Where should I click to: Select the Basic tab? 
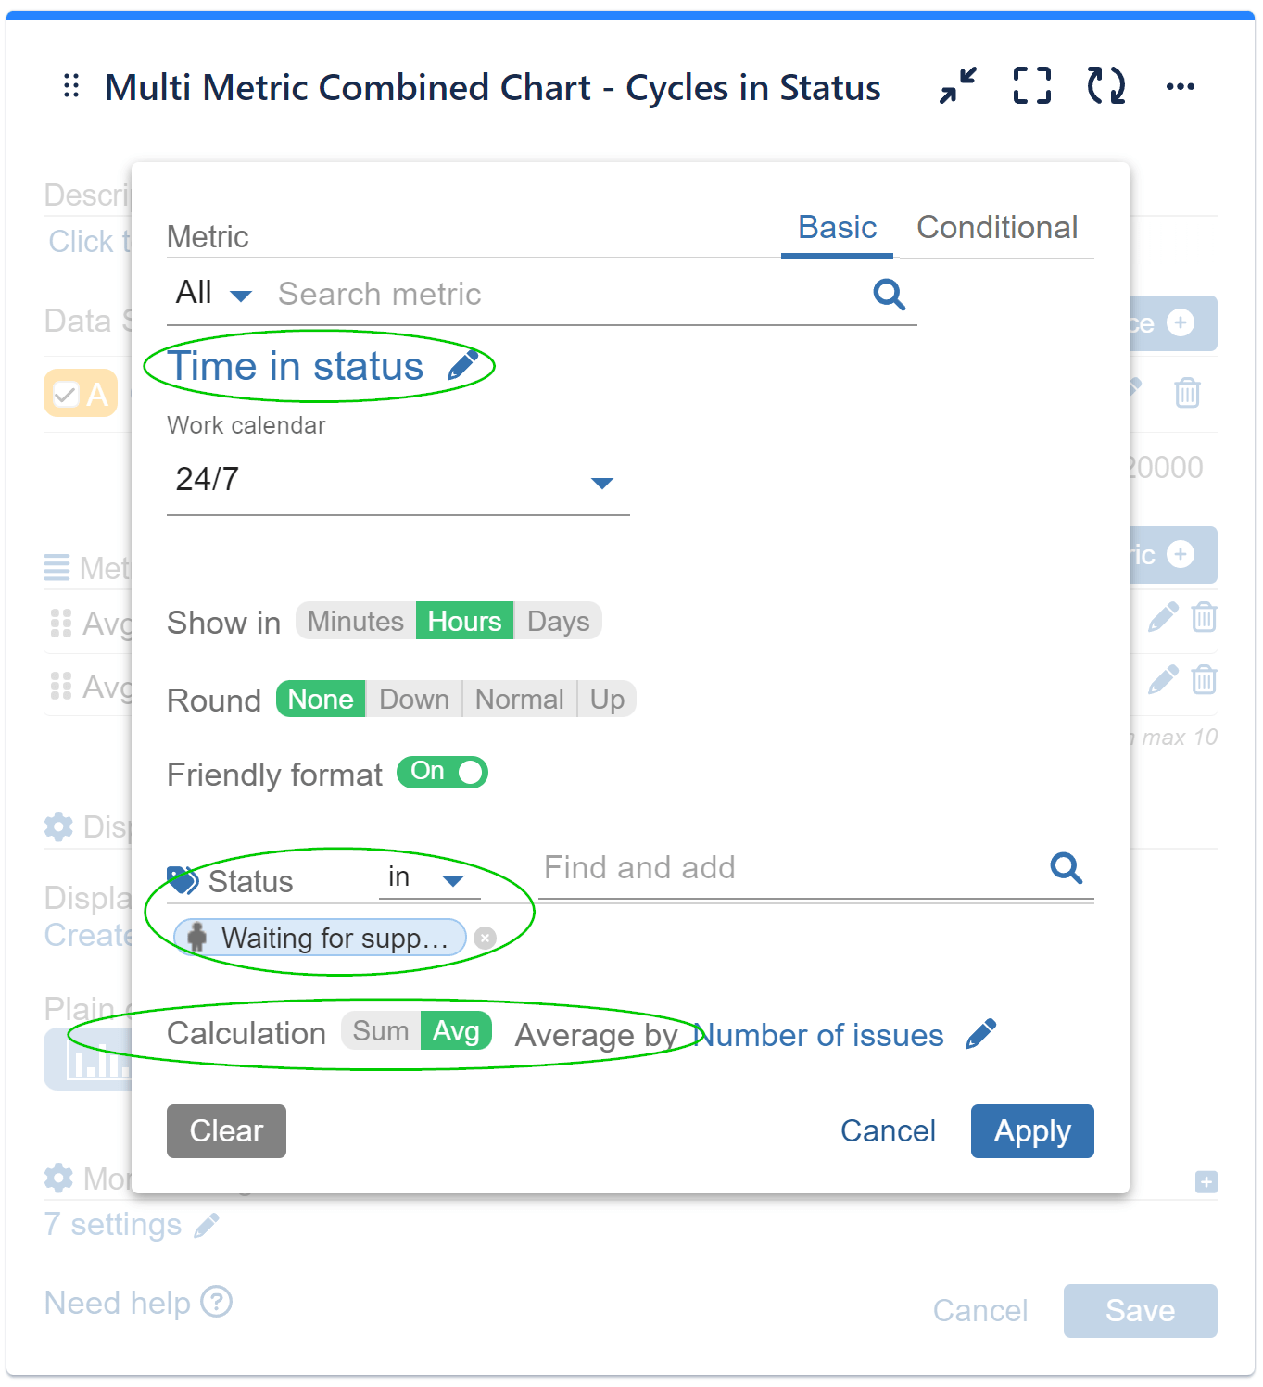[x=835, y=228]
